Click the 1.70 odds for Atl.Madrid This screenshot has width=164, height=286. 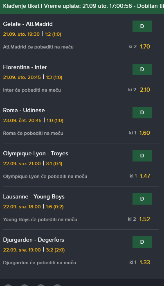(x=145, y=47)
